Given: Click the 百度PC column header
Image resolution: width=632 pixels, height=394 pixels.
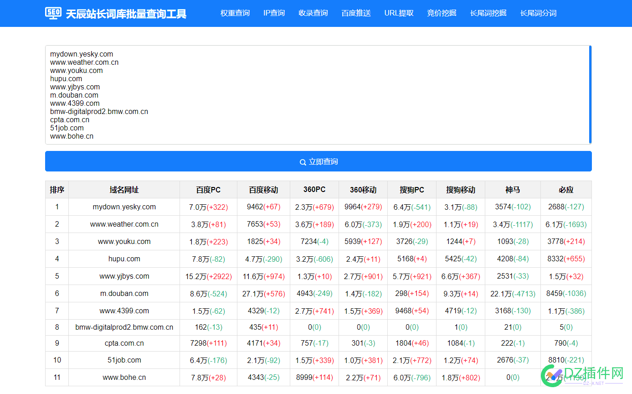Looking at the screenshot, I should [209, 190].
